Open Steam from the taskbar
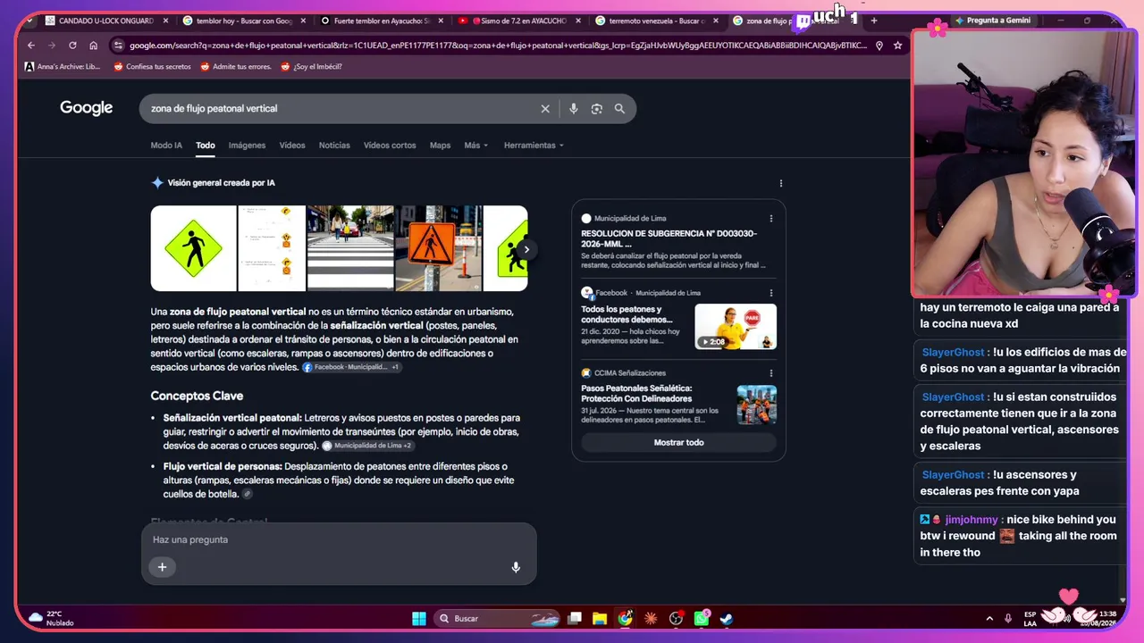This screenshot has width=1144, height=643. tap(727, 618)
